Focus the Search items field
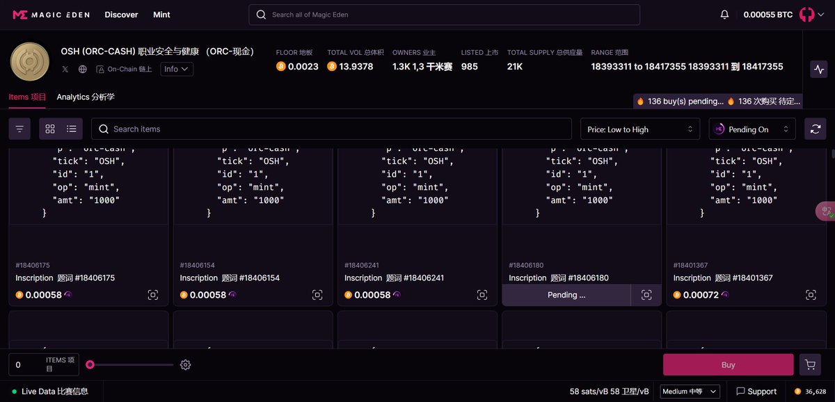The height and width of the screenshot is (402, 835). point(331,129)
